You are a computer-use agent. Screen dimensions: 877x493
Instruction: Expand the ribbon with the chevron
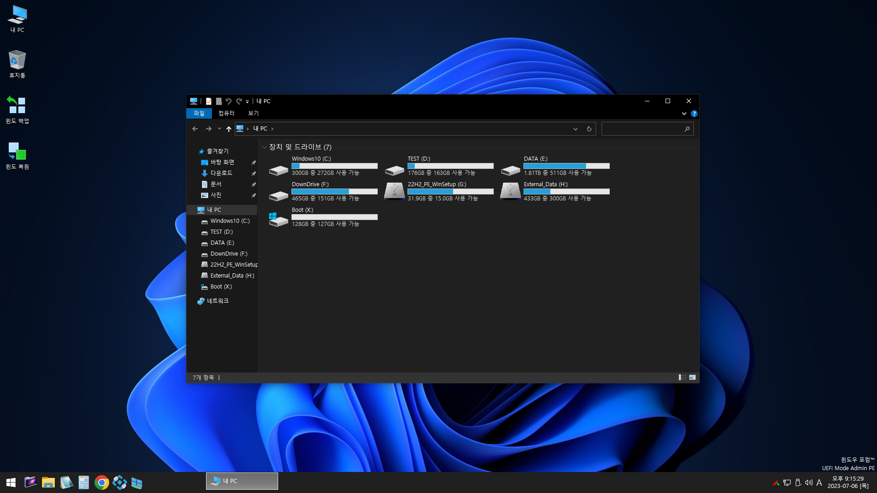point(684,114)
